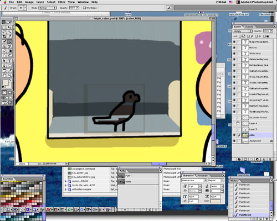277x221 pixels.
Task: Select the Clone Stamp tool
Action: coord(4,46)
